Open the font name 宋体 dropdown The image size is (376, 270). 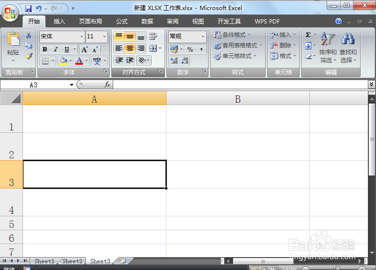tap(82, 36)
